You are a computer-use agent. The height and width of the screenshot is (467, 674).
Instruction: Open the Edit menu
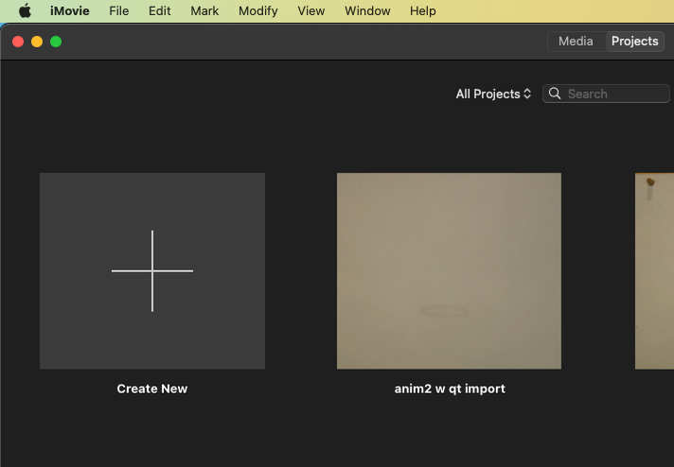(159, 10)
